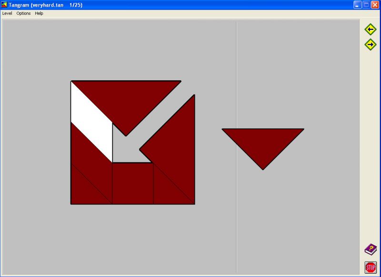Open the Help menu
Viewport: 381px width, 277px height.
[39, 13]
